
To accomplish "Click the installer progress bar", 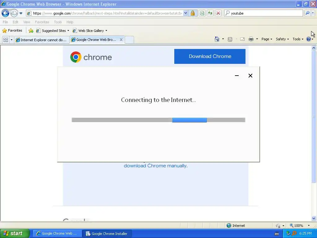I will click(158, 120).
